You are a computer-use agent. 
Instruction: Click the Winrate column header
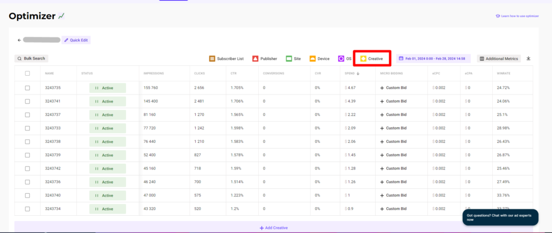[x=503, y=74]
